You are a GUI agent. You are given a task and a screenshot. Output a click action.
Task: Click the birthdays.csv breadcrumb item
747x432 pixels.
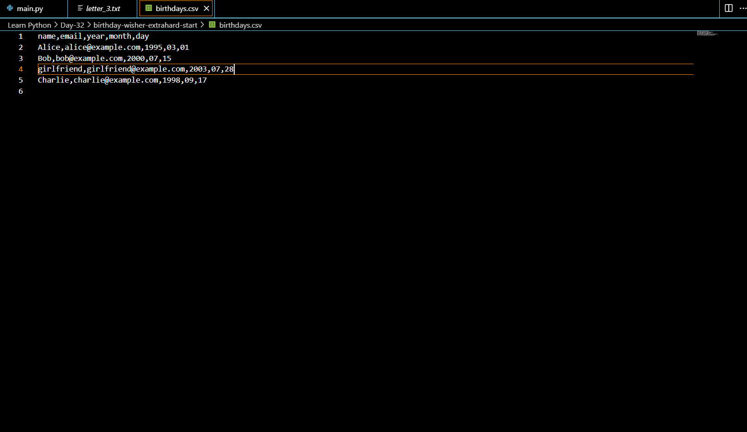[x=241, y=25]
